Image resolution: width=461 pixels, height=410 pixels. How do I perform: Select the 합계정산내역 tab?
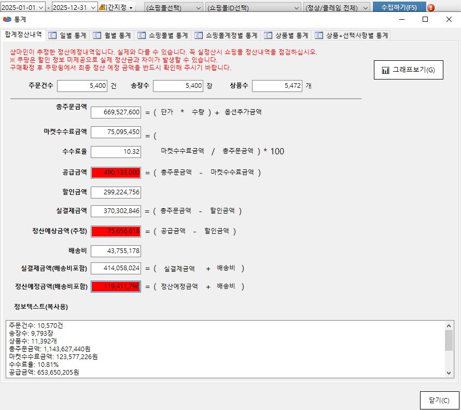tap(23, 35)
